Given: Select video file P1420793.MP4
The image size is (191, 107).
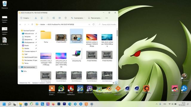Looking at the screenshot, I should [61, 38].
